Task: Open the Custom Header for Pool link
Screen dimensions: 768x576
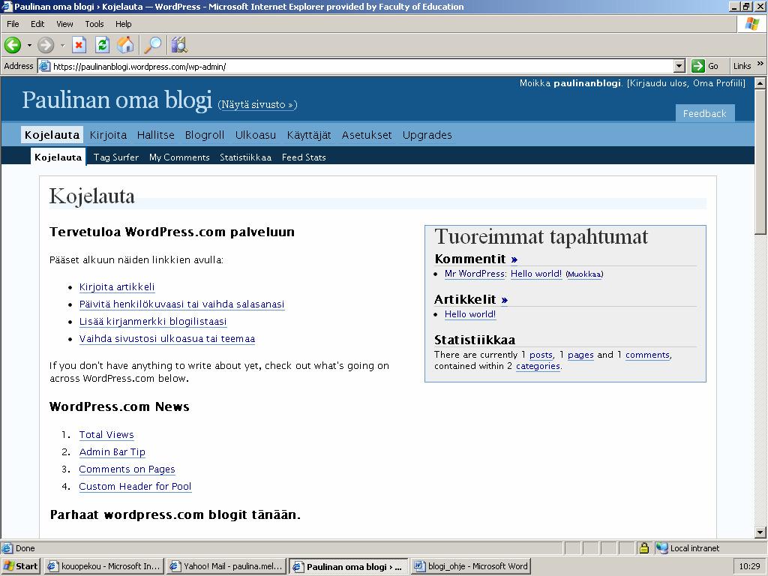Action: [x=135, y=486]
